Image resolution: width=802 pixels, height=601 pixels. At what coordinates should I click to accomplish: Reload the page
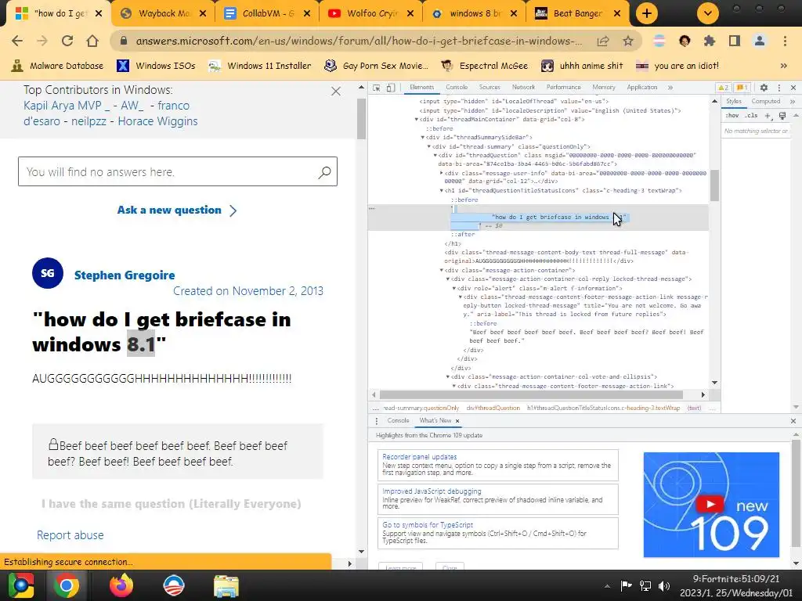pos(67,41)
